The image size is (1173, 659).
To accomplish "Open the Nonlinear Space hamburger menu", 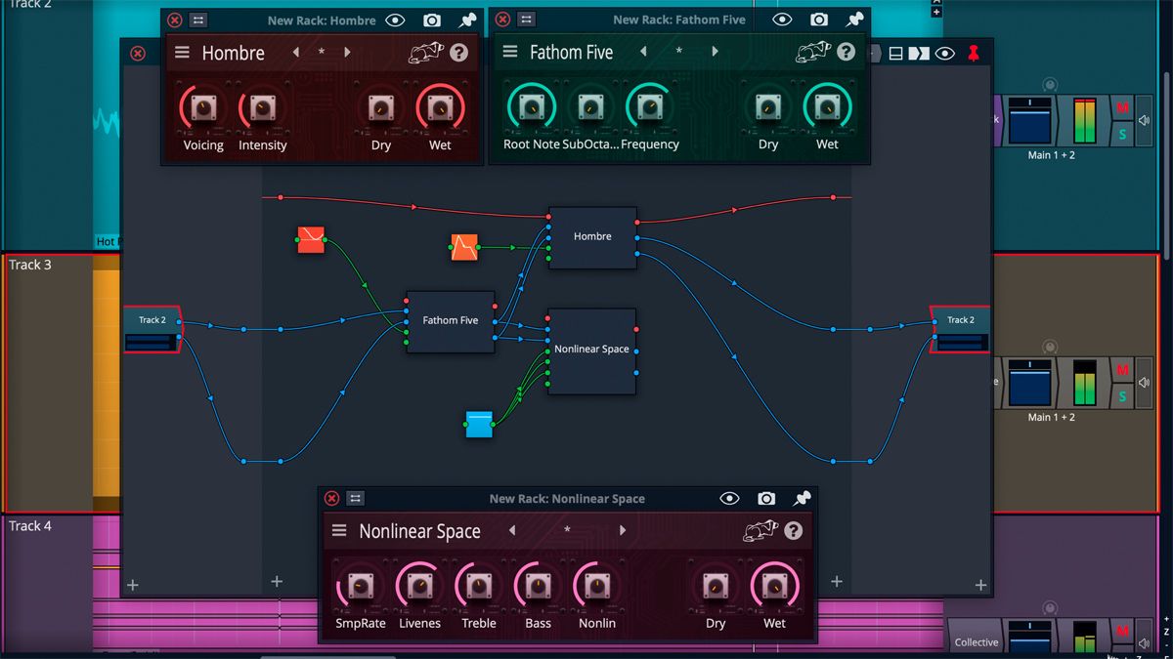I will [337, 531].
